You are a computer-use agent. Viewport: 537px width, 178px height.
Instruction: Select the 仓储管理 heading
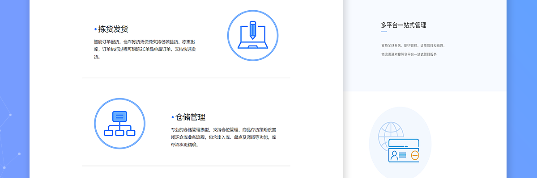pyautogui.click(x=191, y=117)
